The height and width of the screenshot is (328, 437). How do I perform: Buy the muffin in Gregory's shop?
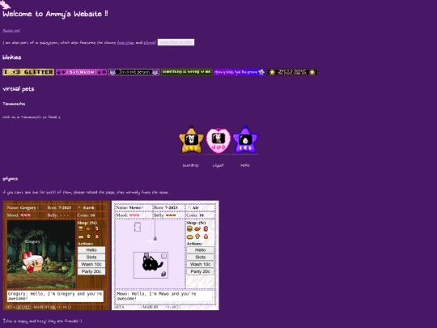pyautogui.click(x=89, y=236)
